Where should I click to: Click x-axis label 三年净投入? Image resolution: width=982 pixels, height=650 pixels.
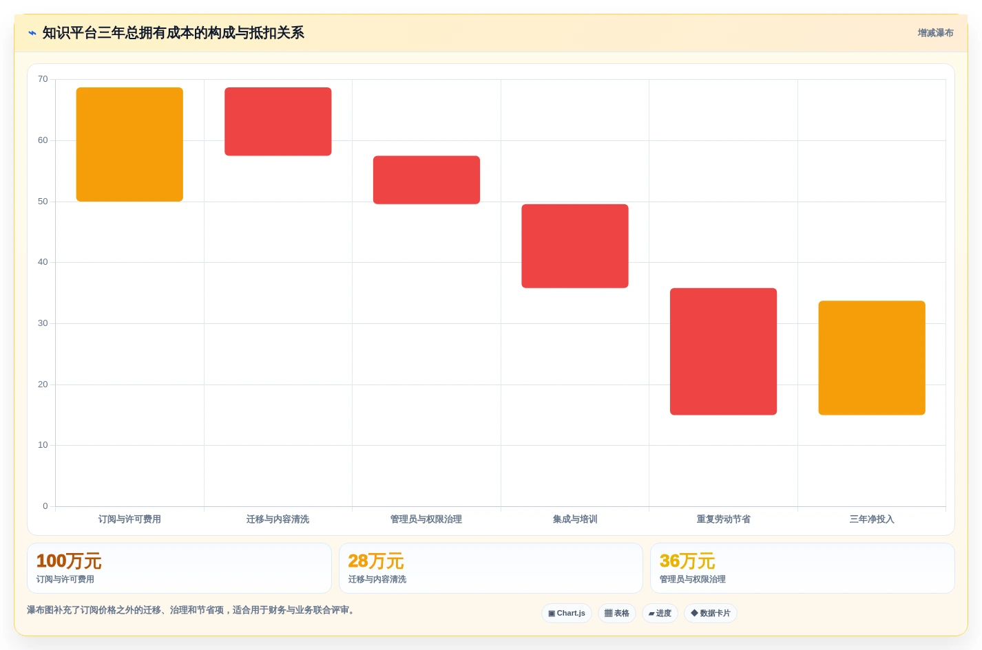[x=872, y=519]
